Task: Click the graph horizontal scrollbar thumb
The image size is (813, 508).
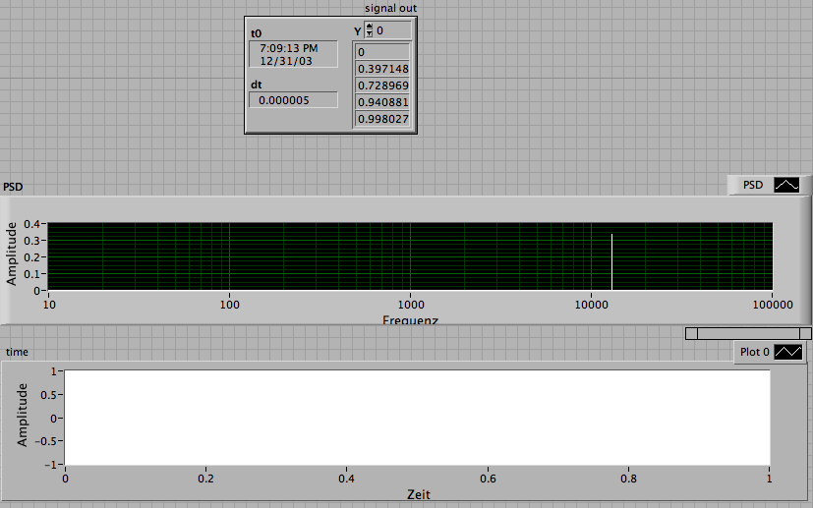Action: point(748,334)
